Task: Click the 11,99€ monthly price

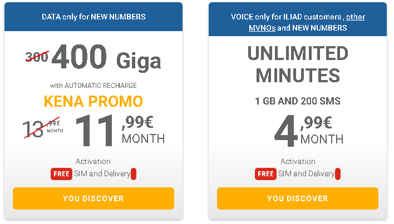Action: [120, 130]
